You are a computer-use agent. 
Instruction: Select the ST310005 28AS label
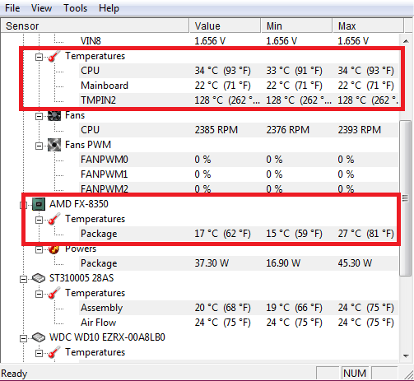(81, 278)
